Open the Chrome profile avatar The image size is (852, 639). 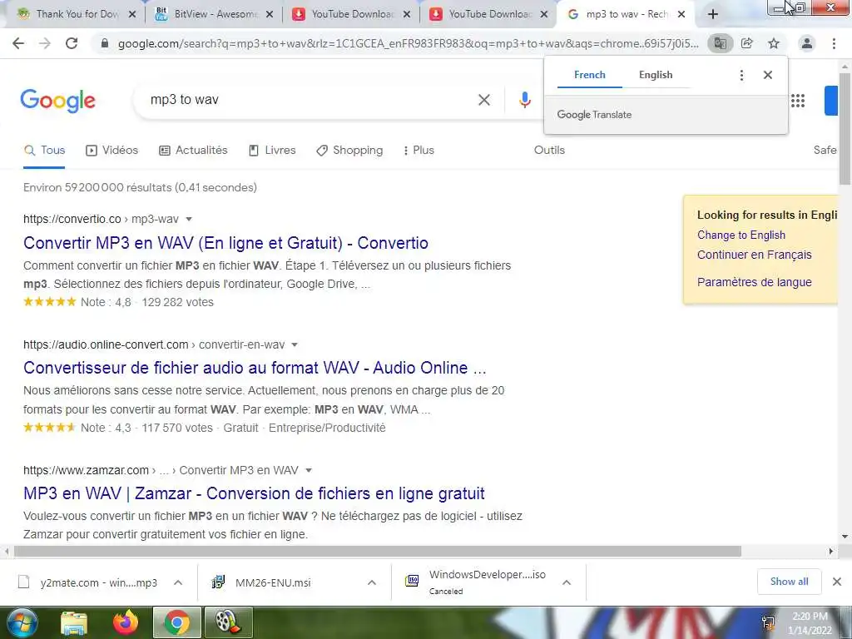[807, 43]
